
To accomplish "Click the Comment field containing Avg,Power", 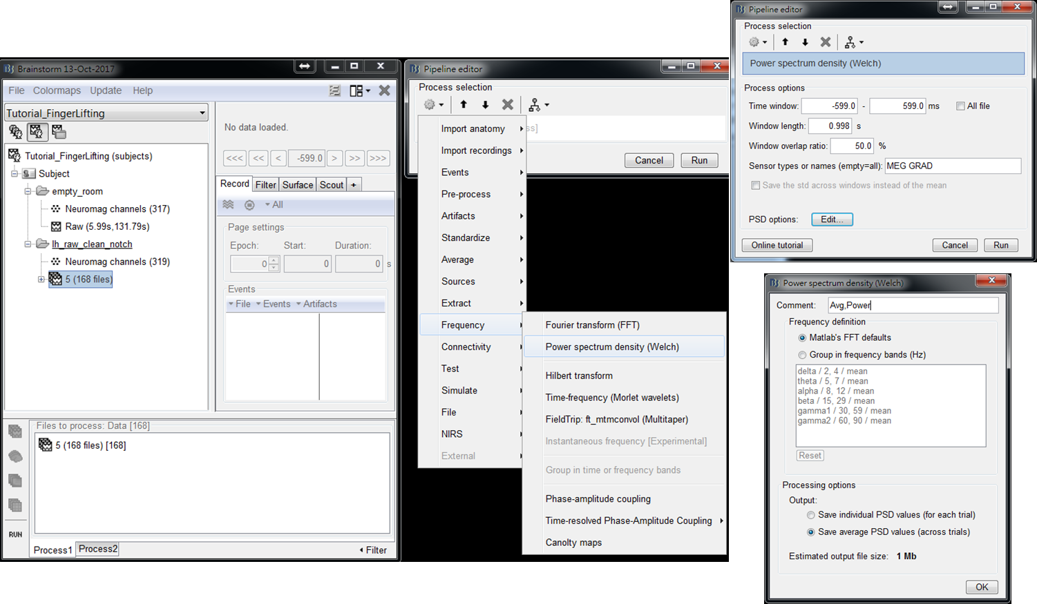I will click(913, 305).
